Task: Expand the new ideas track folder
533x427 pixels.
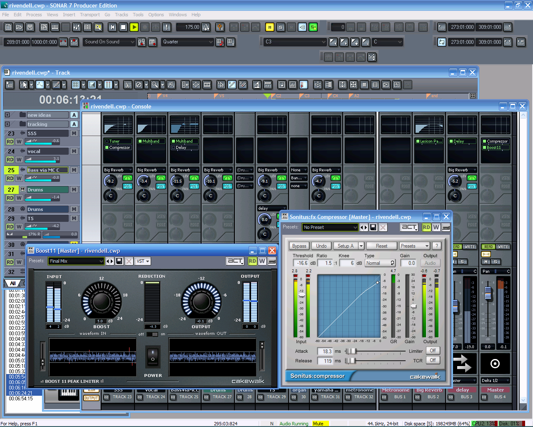Action: tap(7, 115)
